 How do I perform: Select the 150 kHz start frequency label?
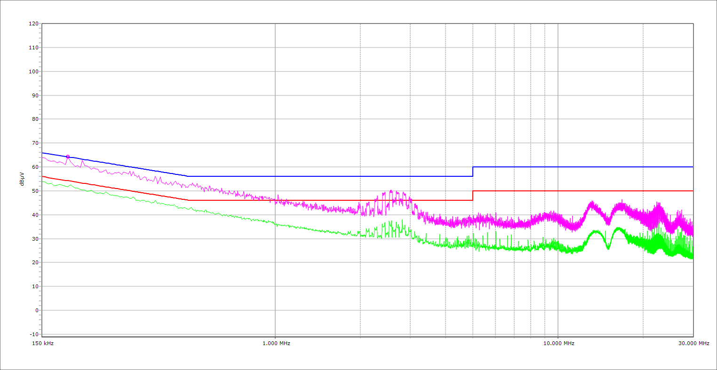coord(43,343)
